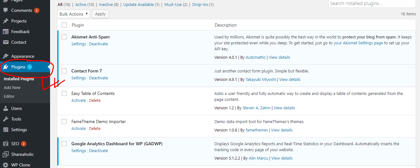Open the Automattic author link
Viewport: 420px width, 168px height.
click(x=256, y=57)
